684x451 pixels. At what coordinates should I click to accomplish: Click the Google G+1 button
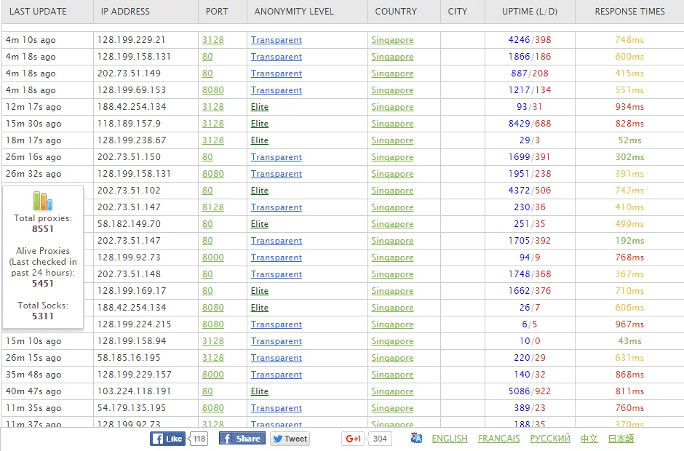click(x=353, y=439)
